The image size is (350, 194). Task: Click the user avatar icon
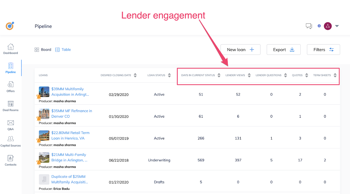point(328,26)
